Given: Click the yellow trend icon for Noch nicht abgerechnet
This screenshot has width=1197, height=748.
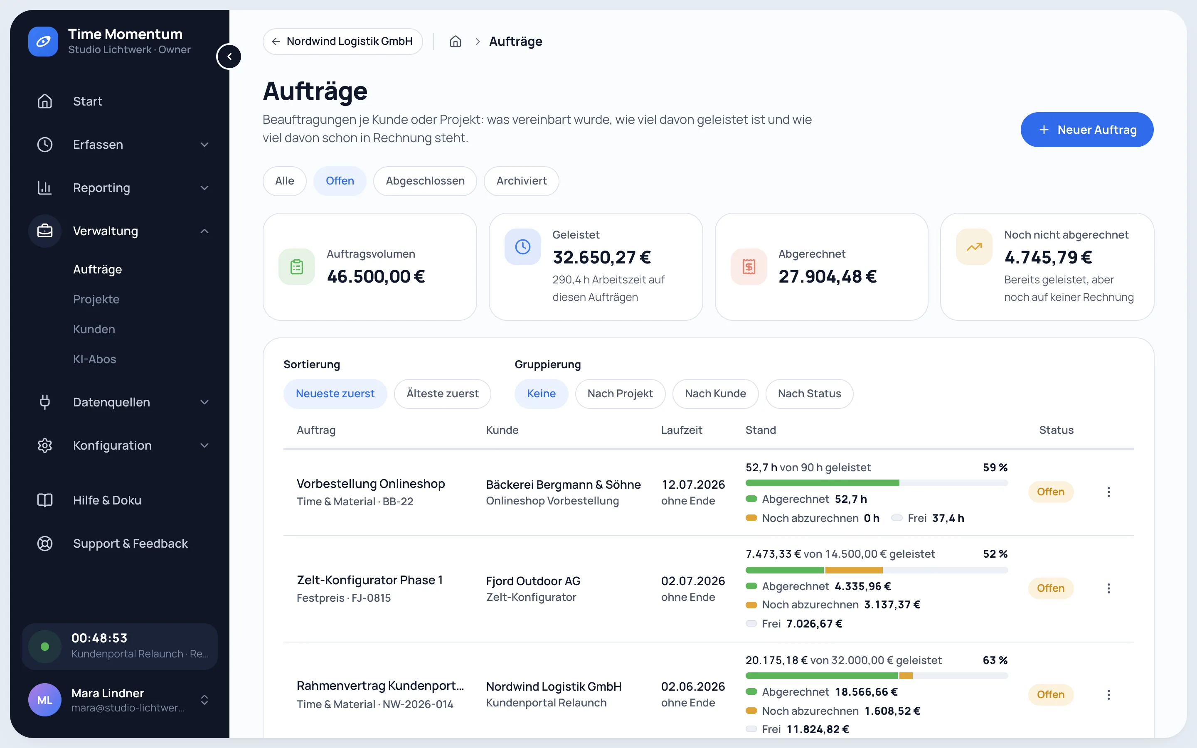Looking at the screenshot, I should tap(974, 247).
